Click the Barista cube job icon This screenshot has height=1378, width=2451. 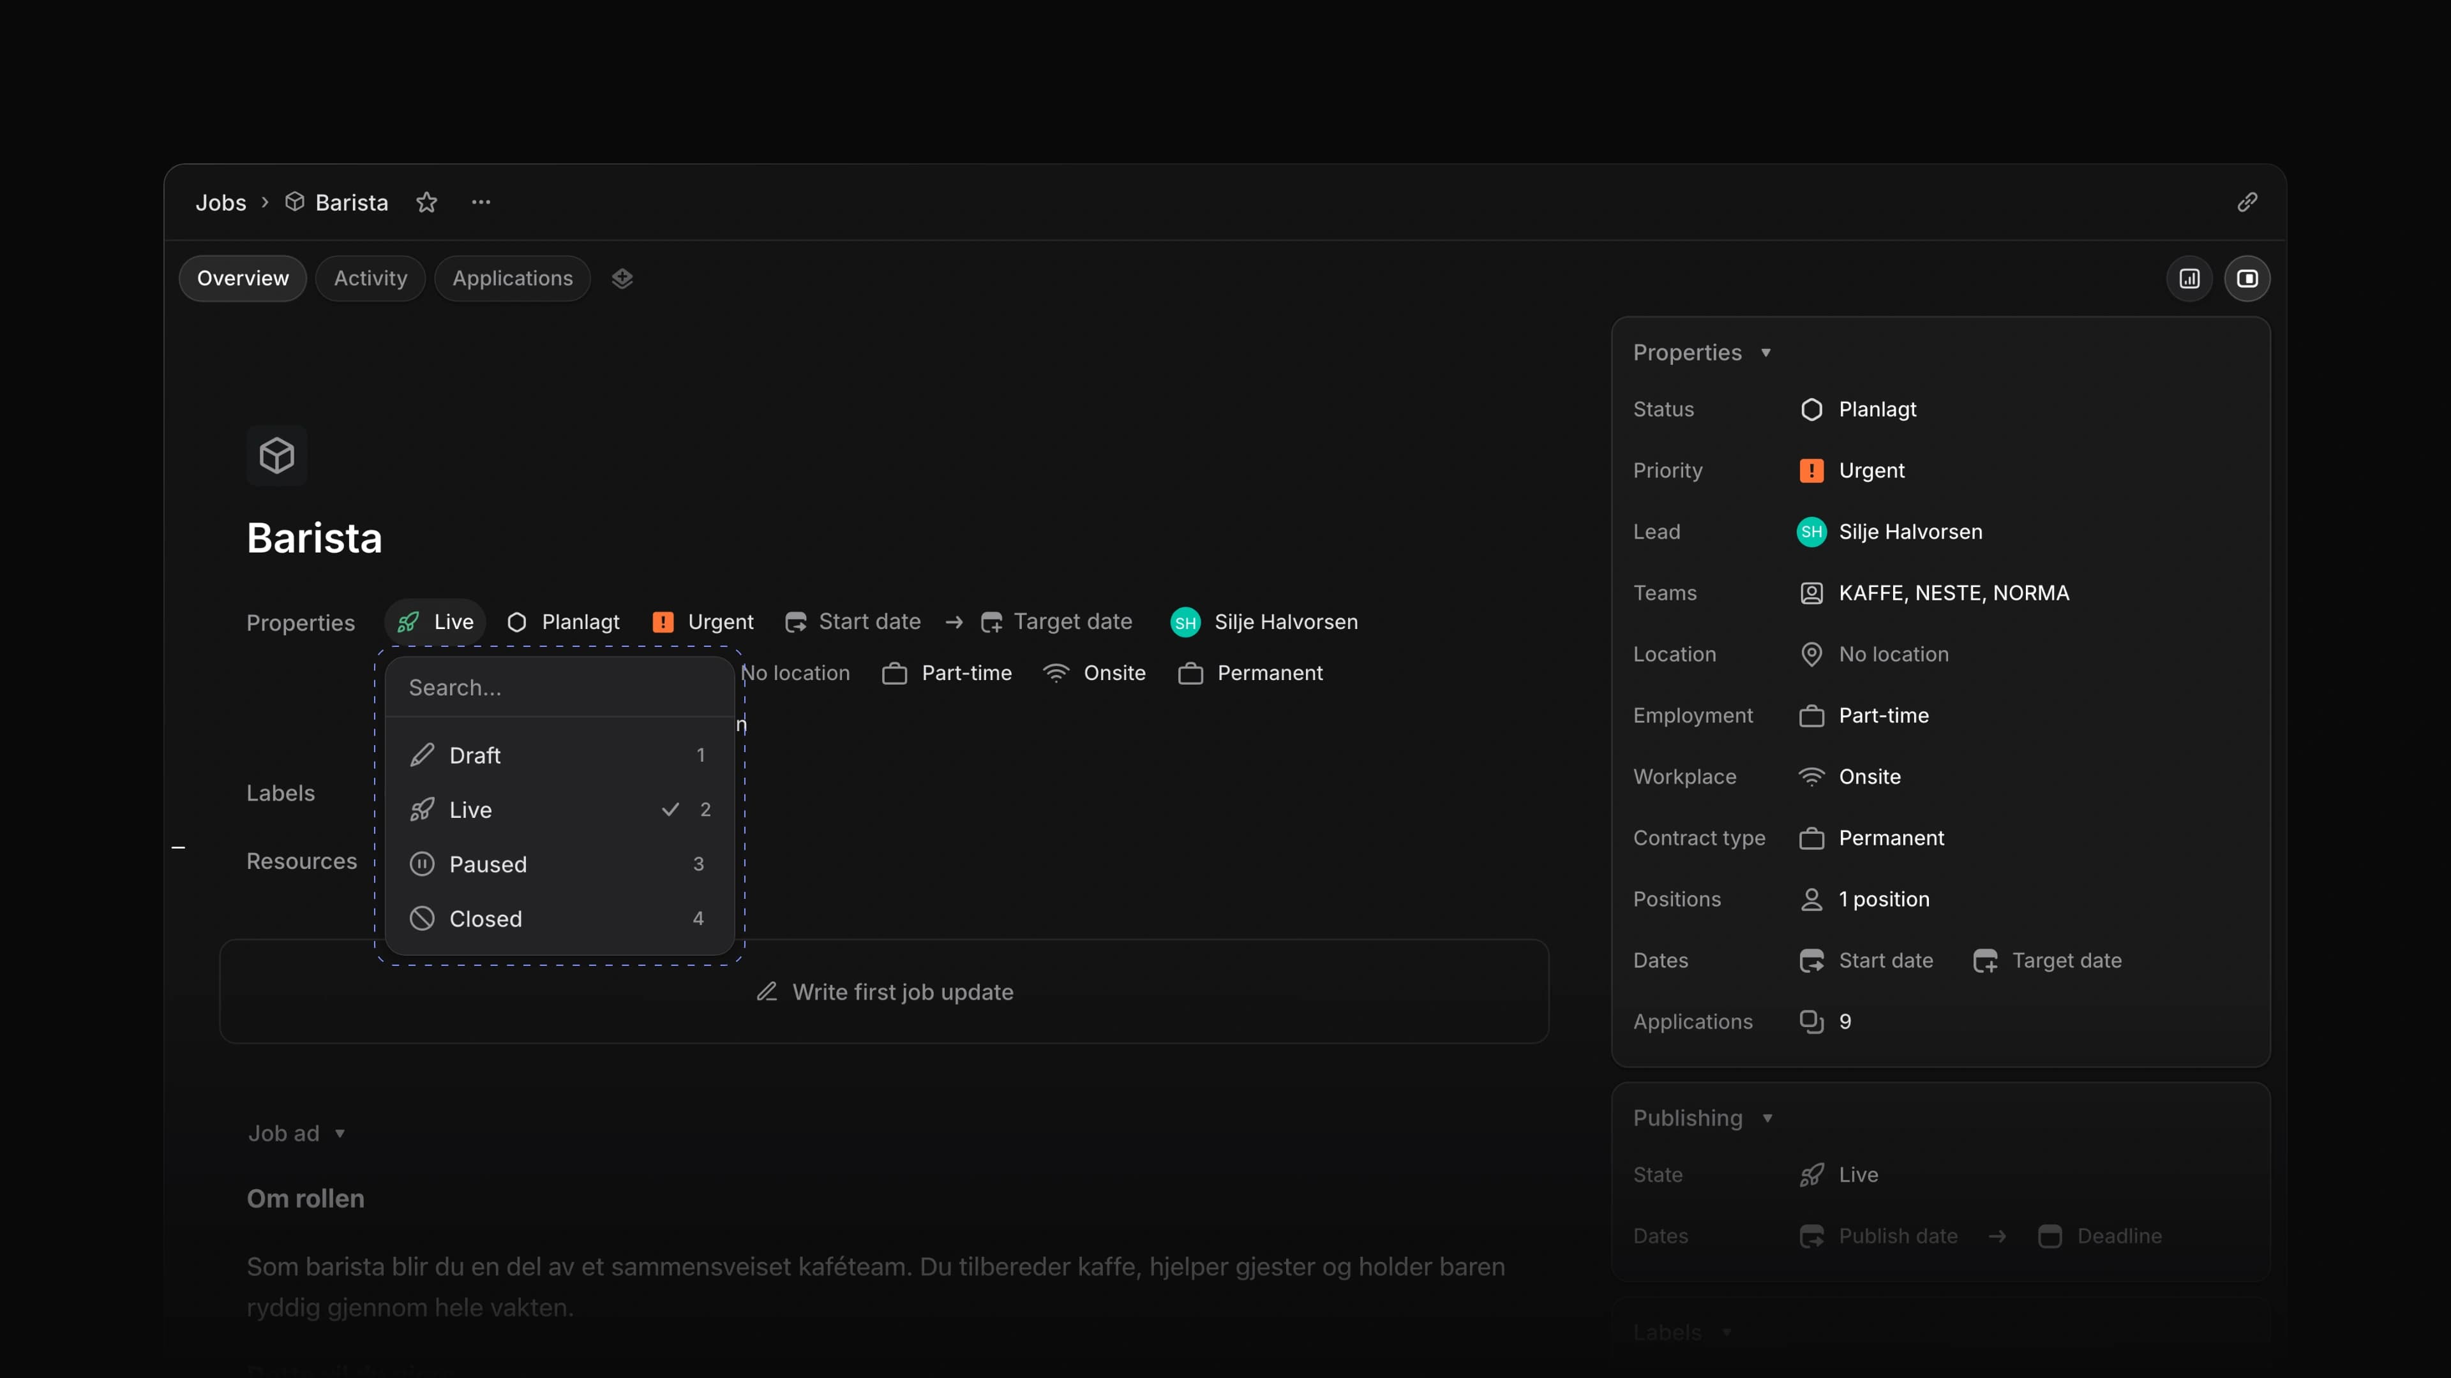point(277,456)
